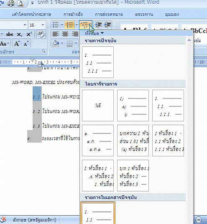Open the borders dropdown arrow
The width and height of the screenshot is (207, 224).
click(x=76, y=43)
